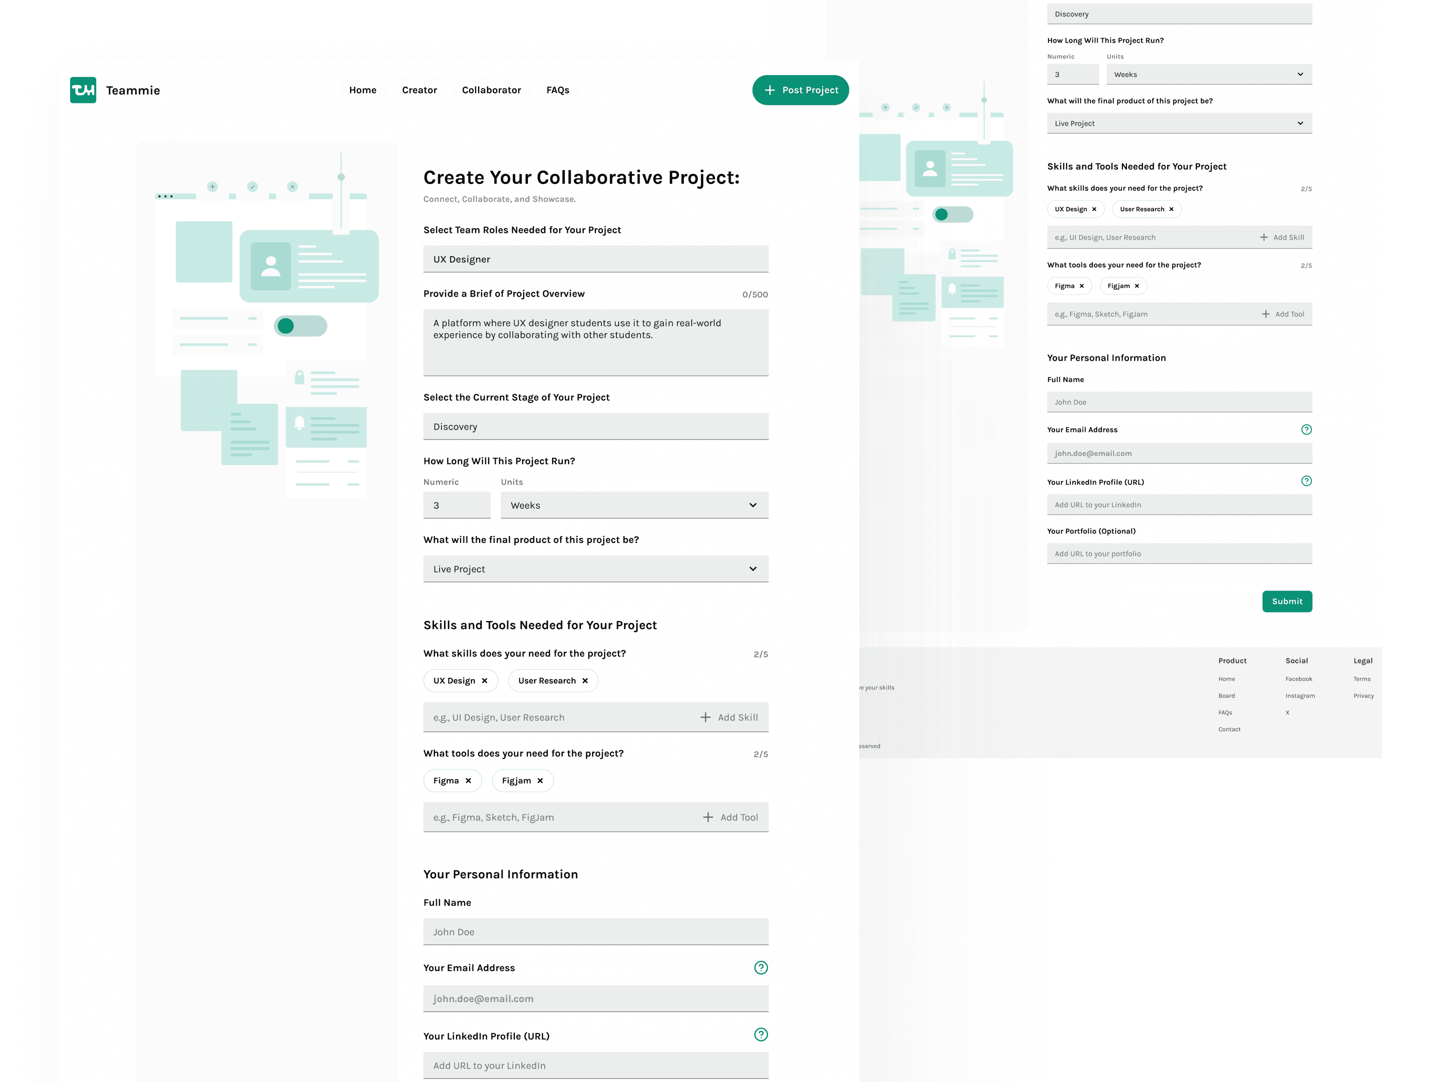The image size is (1442, 1082).
Task: Click the LinkedIn help icon in main form
Action: coord(761,1034)
